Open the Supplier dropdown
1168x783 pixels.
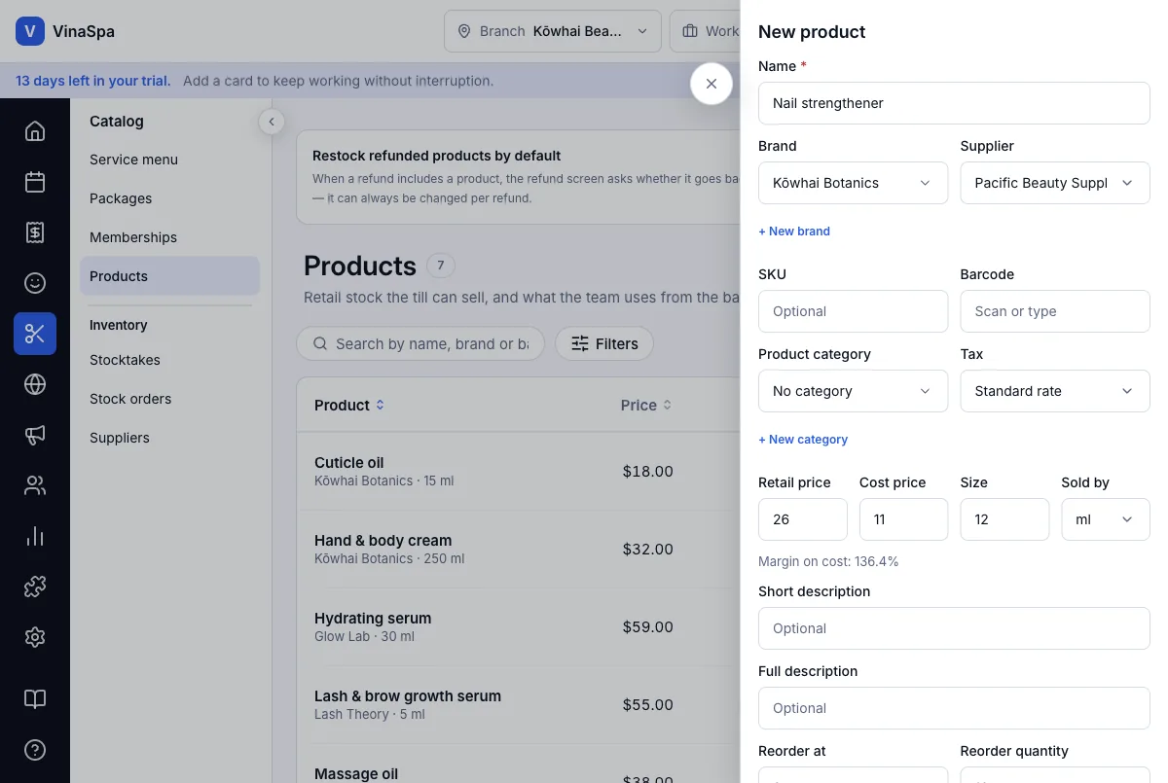(x=1055, y=183)
